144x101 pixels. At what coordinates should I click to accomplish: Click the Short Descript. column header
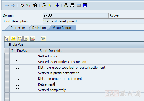tap(91, 50)
